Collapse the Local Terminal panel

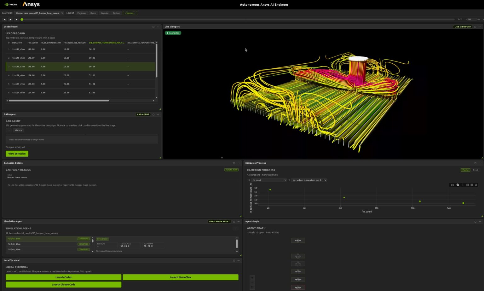click(x=239, y=260)
